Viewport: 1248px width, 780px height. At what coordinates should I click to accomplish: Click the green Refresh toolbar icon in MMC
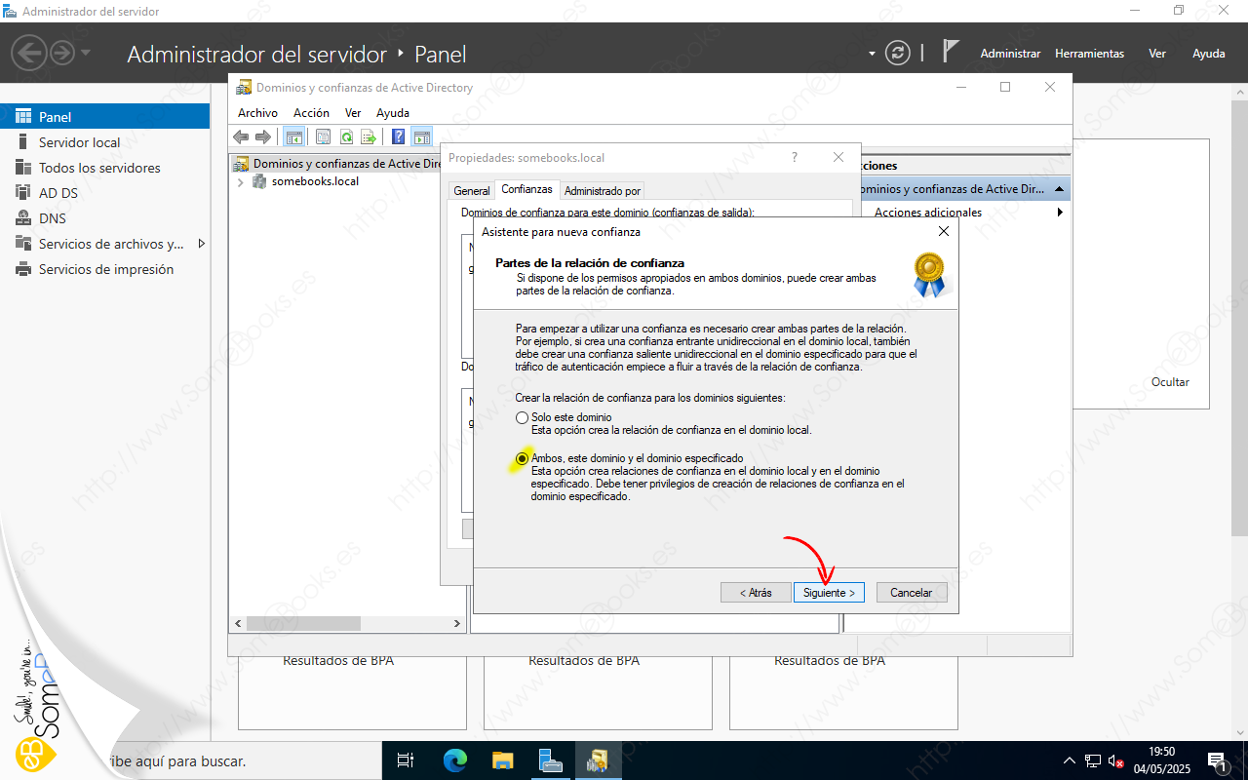click(x=346, y=137)
